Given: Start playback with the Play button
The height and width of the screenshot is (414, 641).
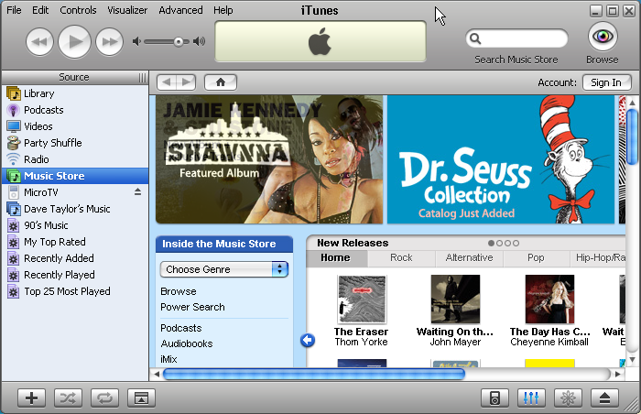Looking at the screenshot, I should (74, 42).
